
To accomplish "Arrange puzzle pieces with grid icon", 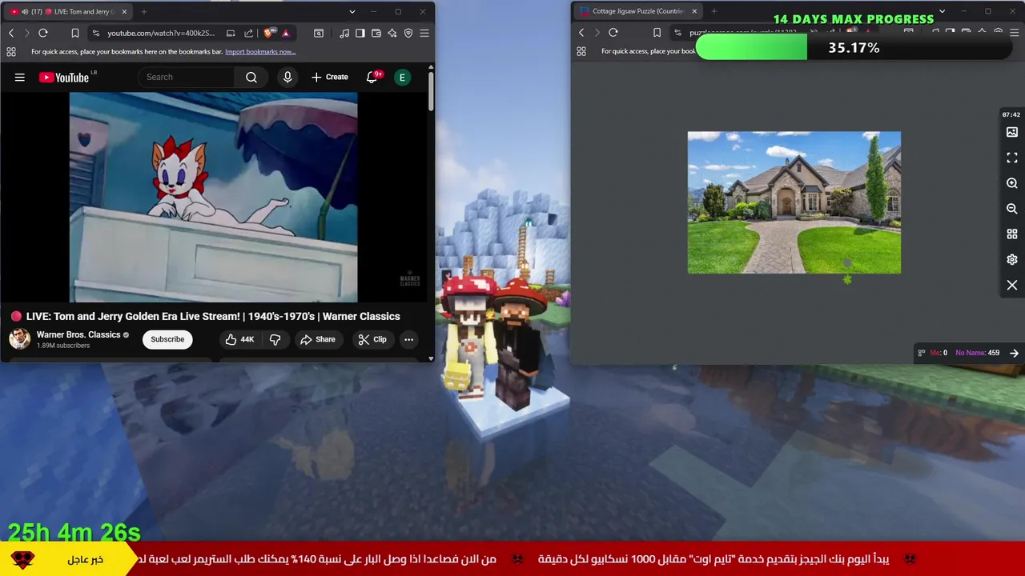I will (x=1012, y=234).
